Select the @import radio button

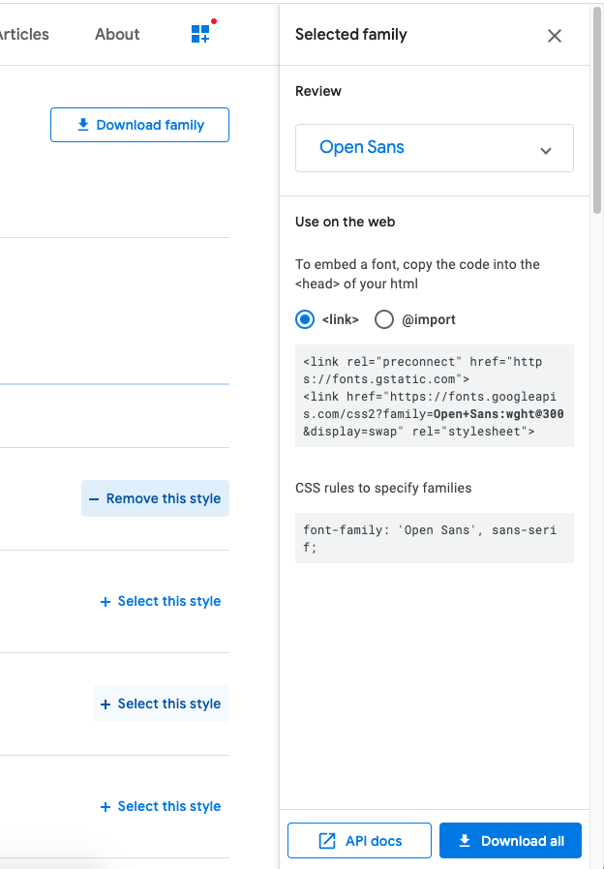[384, 319]
